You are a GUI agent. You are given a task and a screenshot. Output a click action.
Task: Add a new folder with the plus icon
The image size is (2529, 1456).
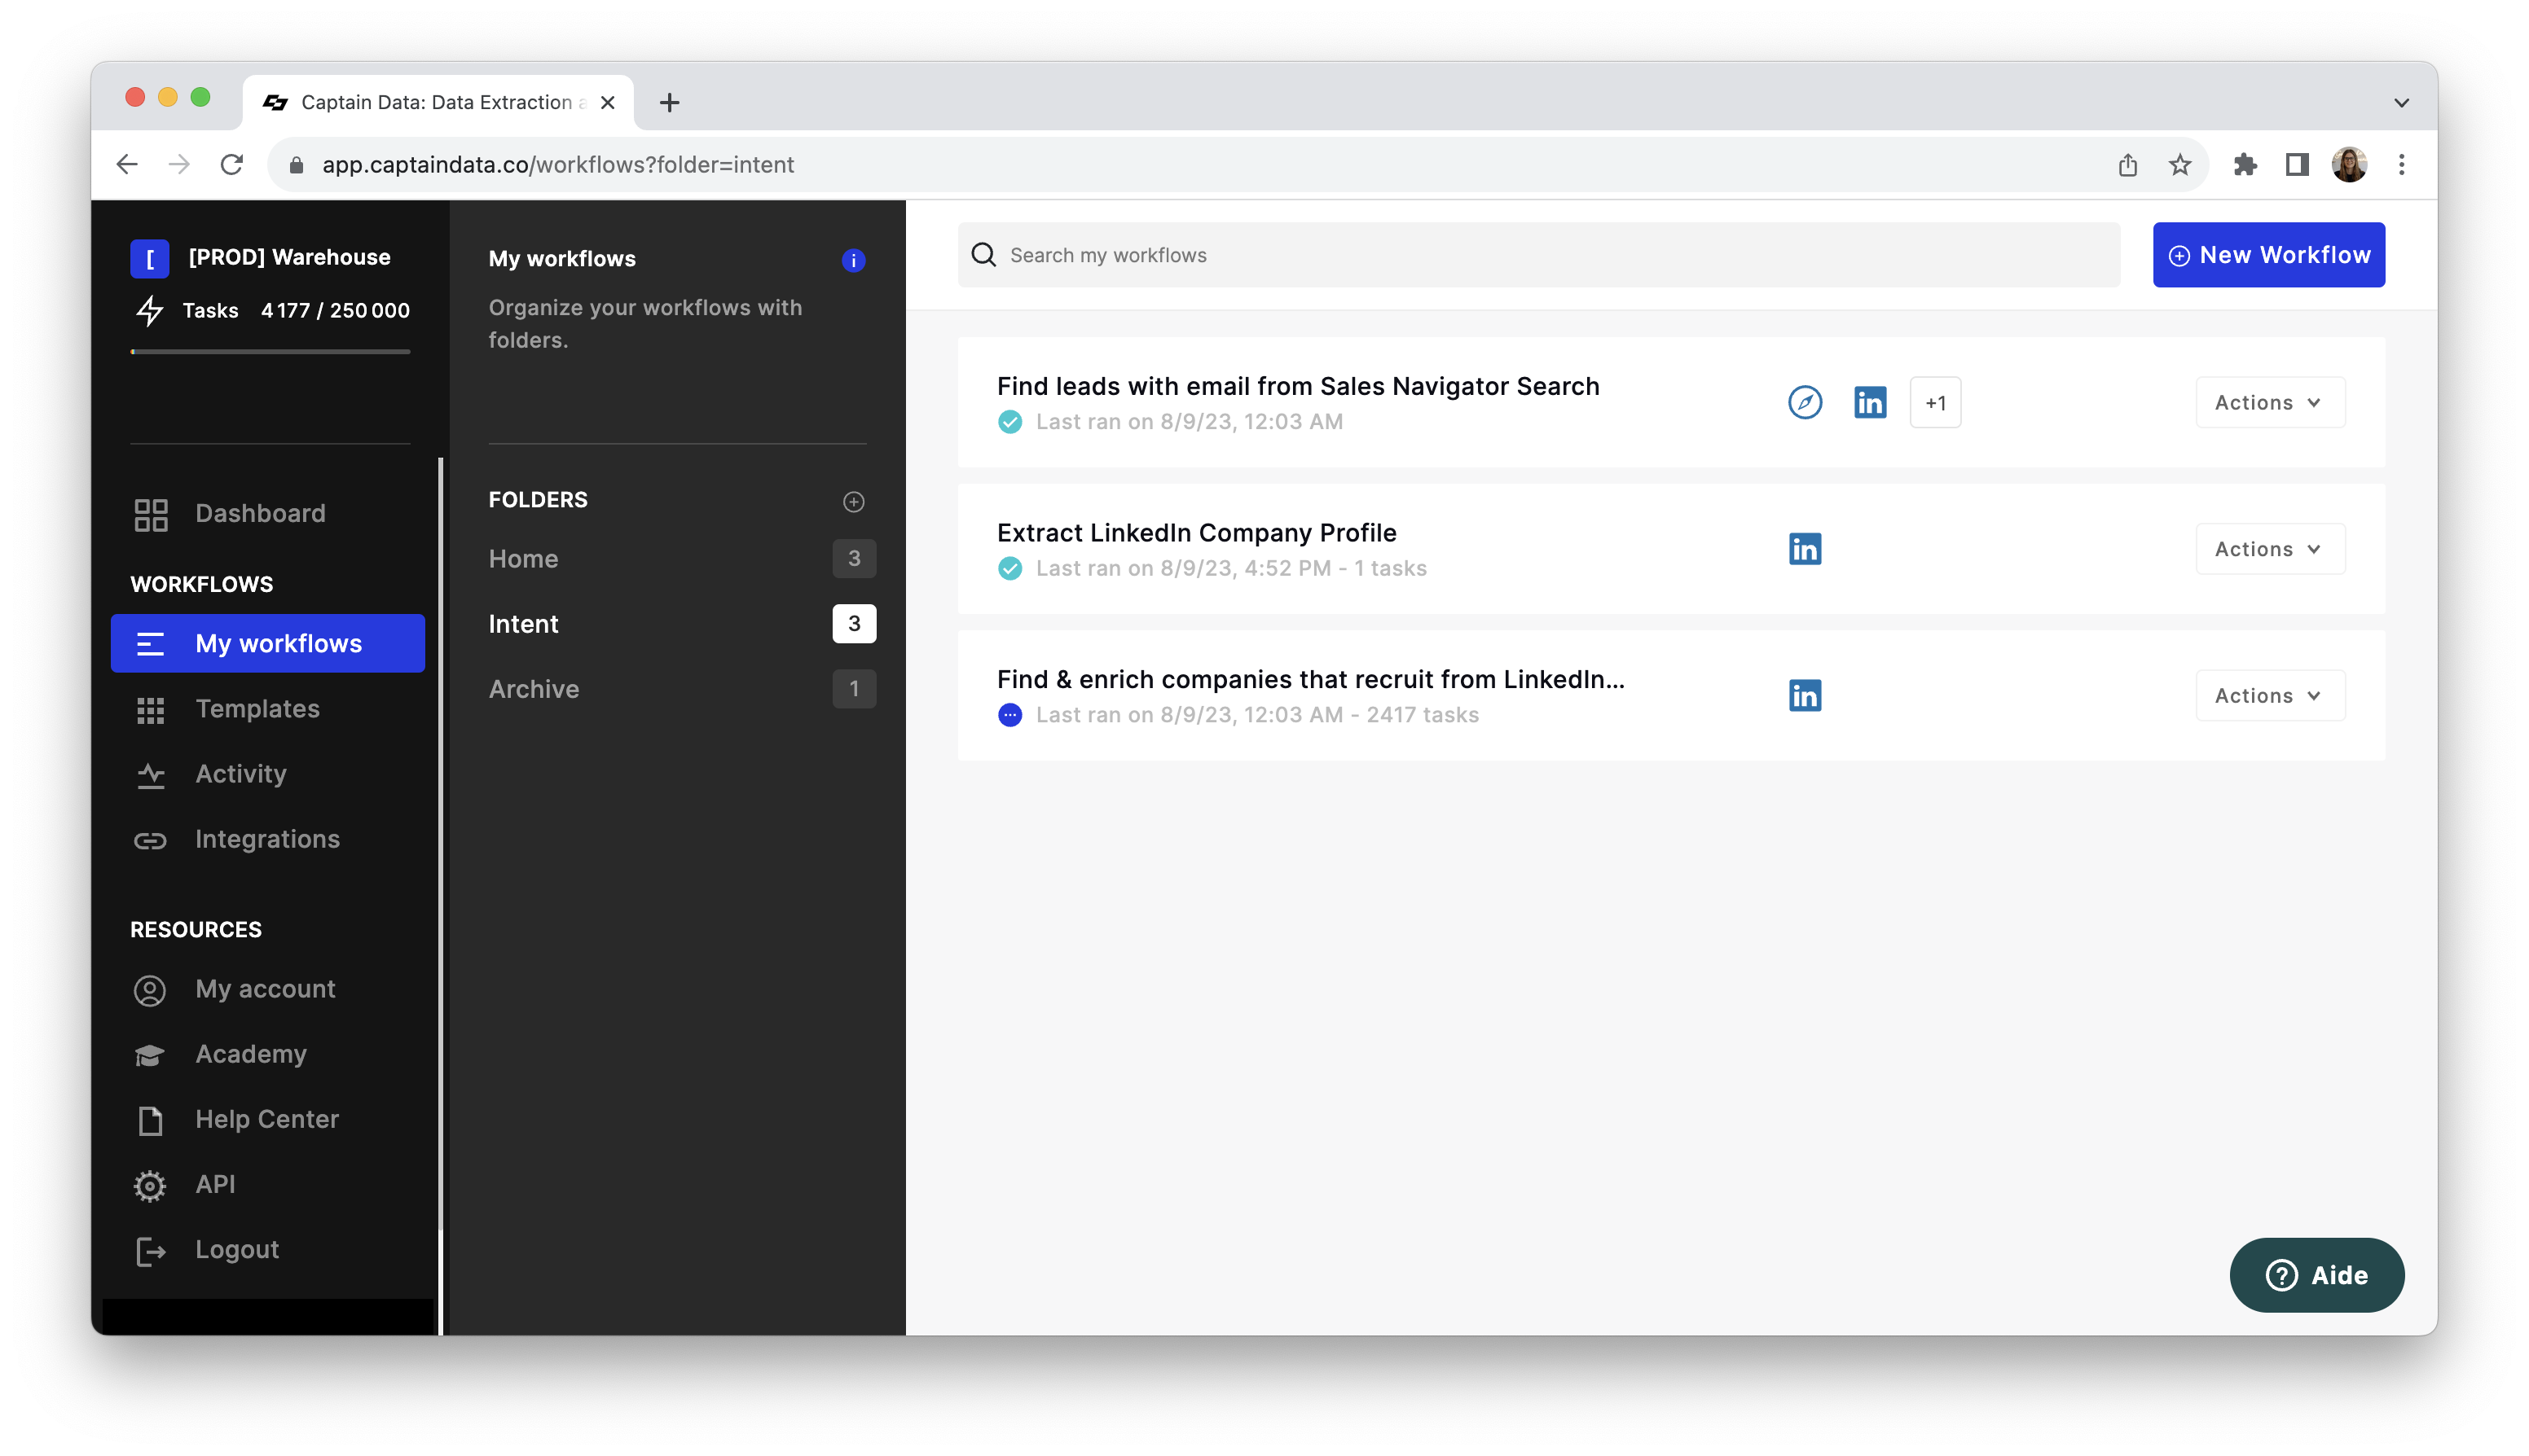[x=853, y=501]
